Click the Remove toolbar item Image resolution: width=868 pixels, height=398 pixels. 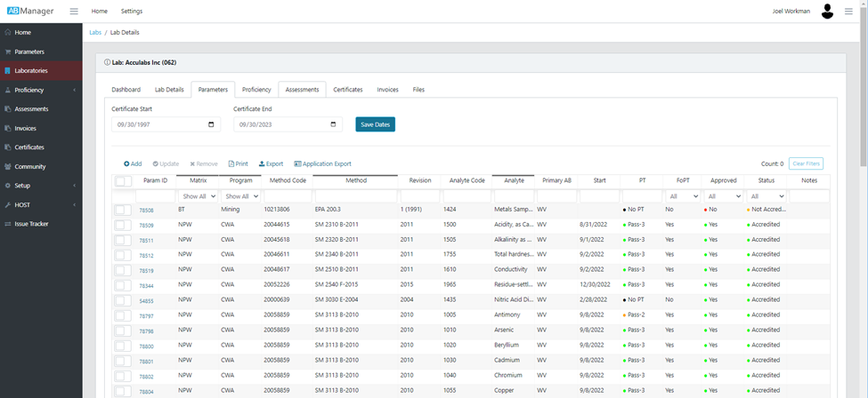point(204,164)
